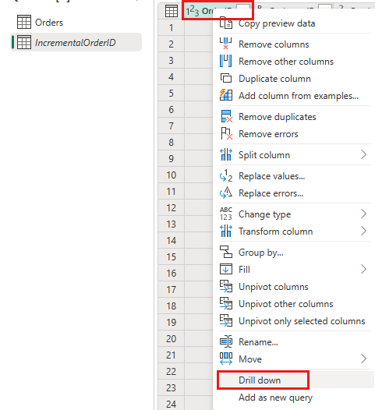
Task: Click the 123 data type icon on column header
Action: coord(193,11)
